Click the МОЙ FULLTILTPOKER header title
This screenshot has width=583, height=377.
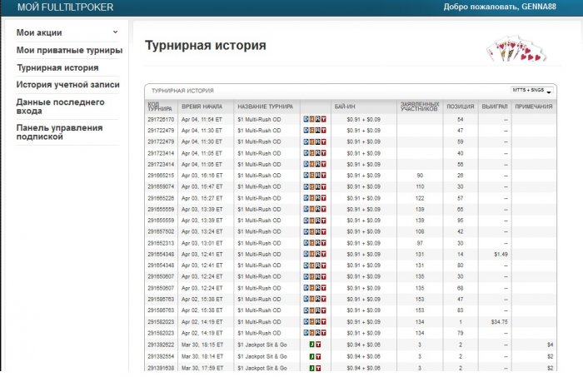(x=65, y=7)
